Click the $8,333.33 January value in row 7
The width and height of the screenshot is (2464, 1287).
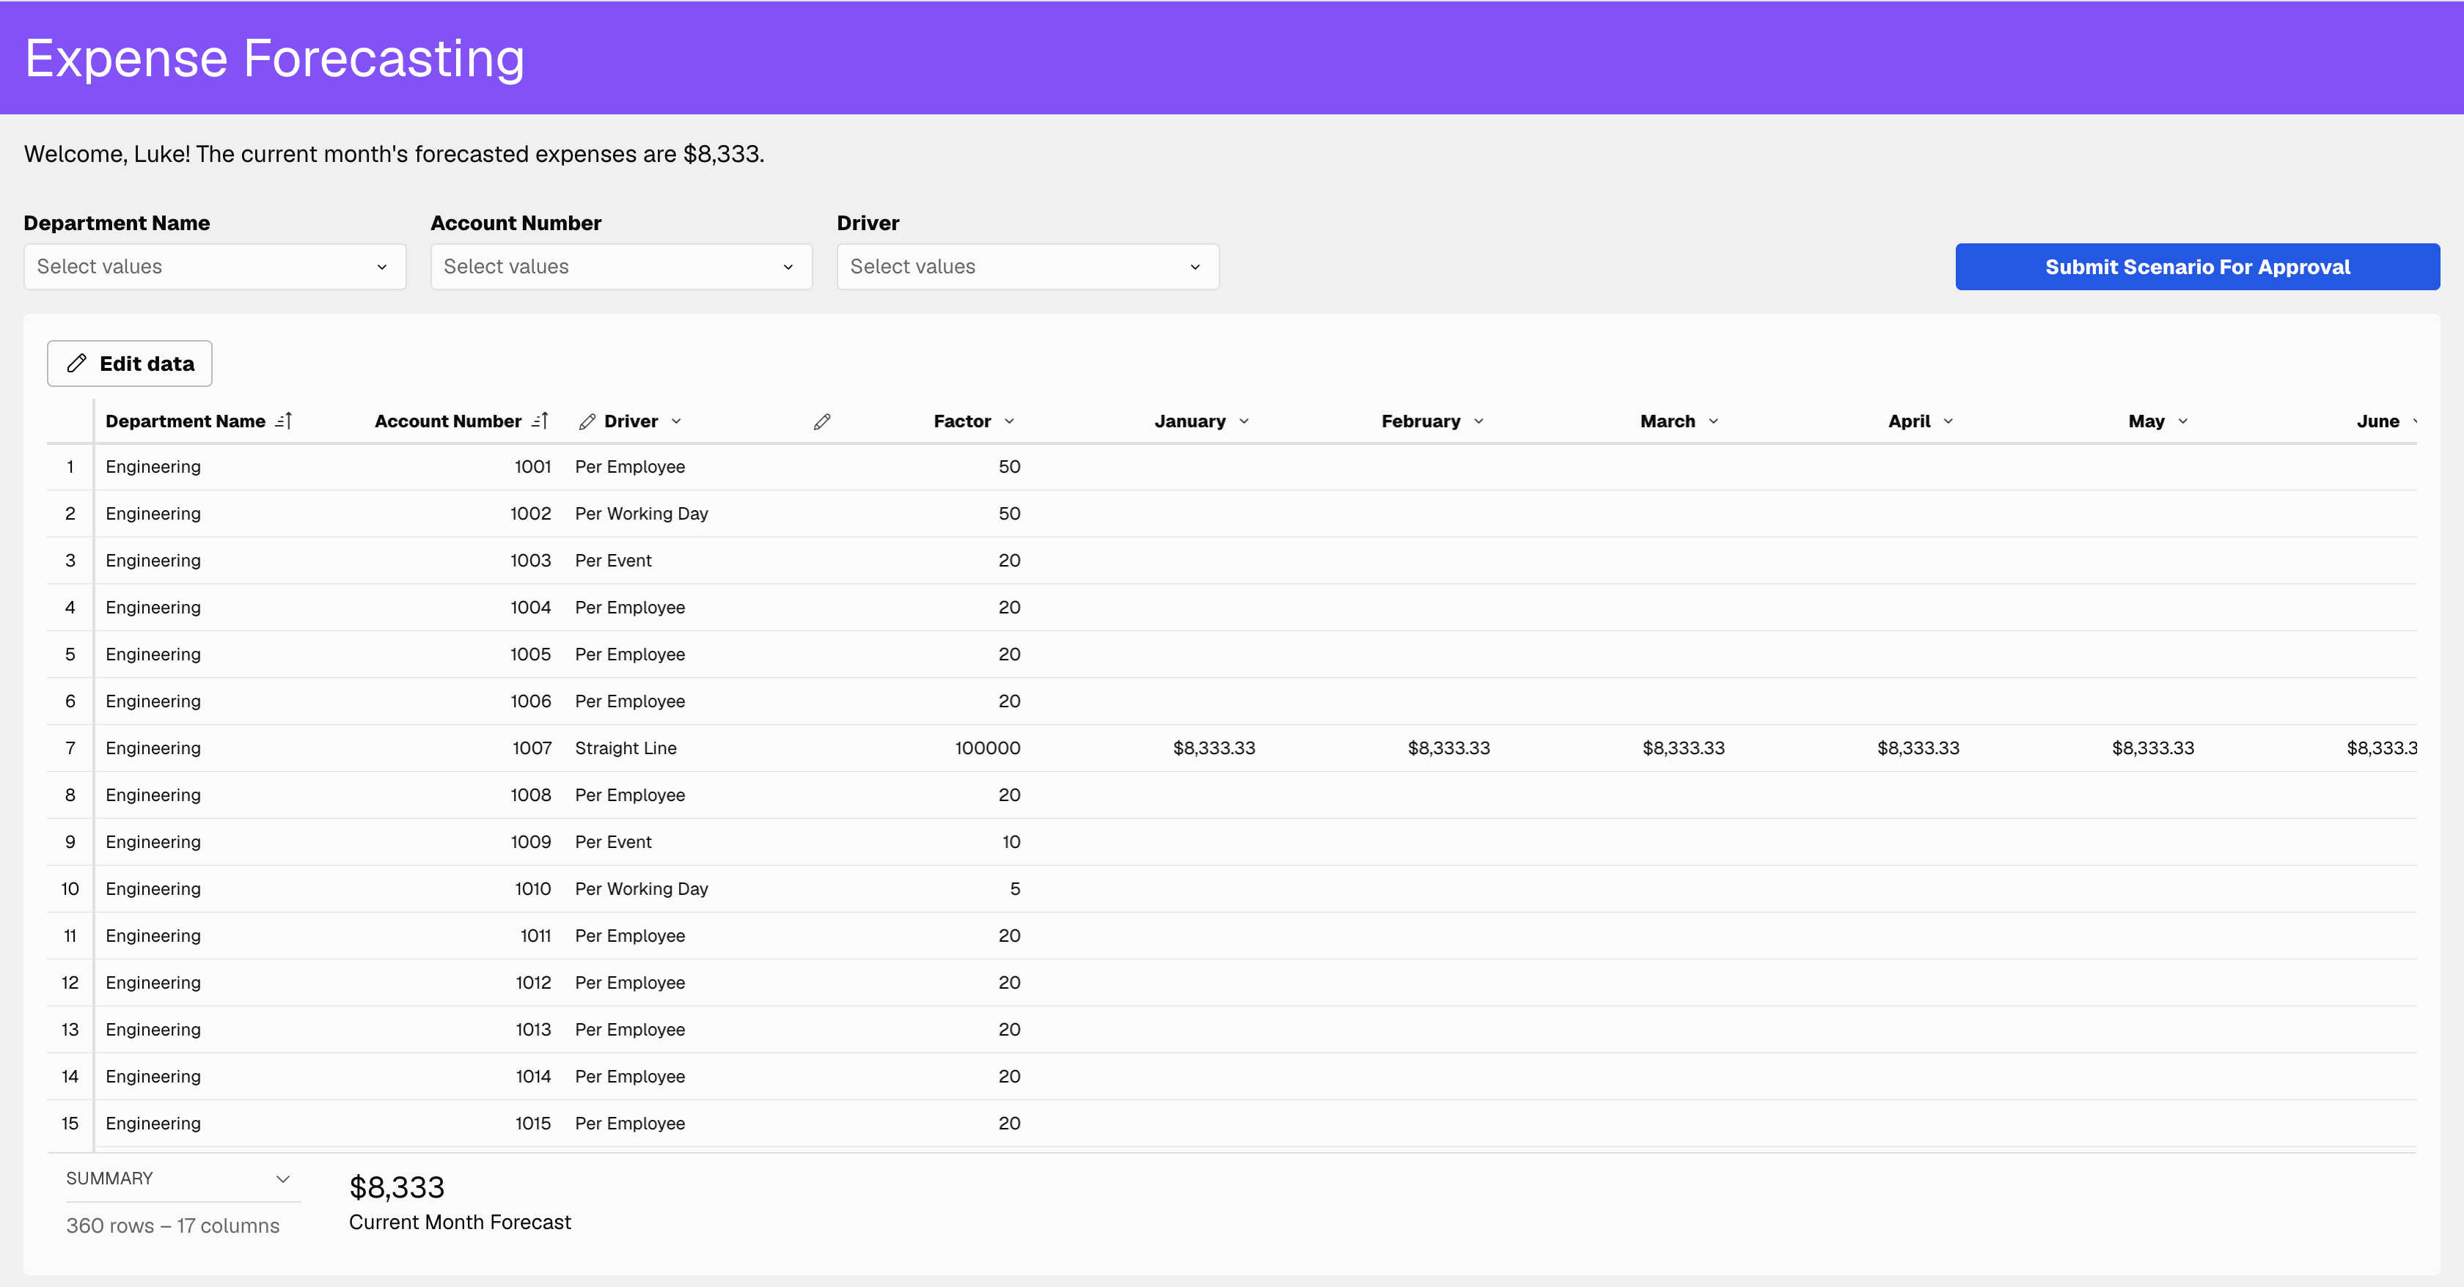pos(1213,748)
